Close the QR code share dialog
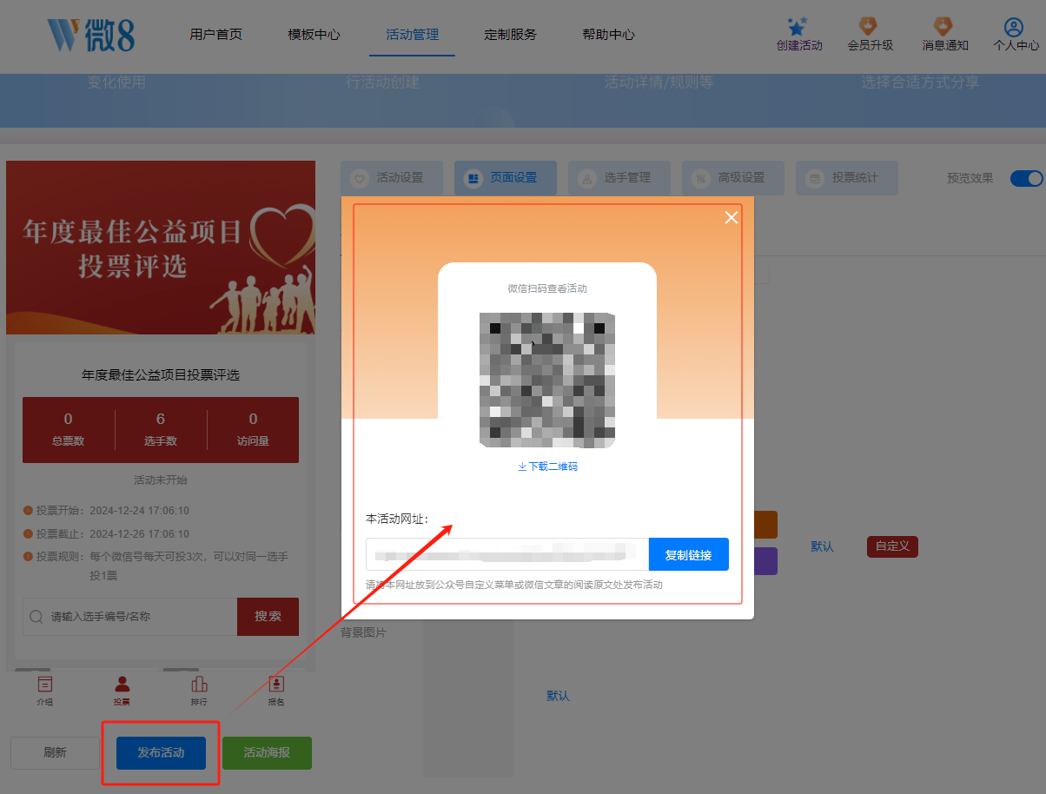The image size is (1046, 794). (731, 217)
